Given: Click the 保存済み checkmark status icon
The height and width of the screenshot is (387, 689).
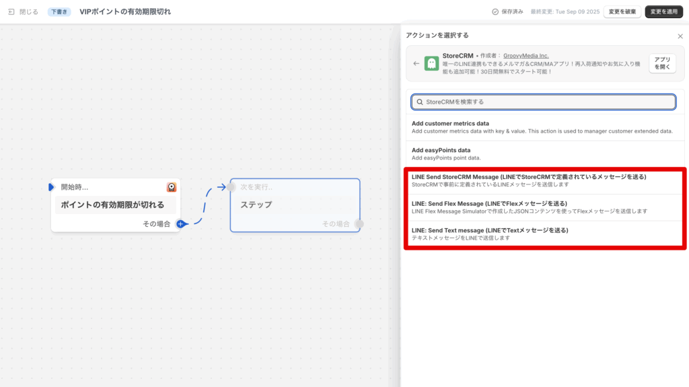Looking at the screenshot, I should pyautogui.click(x=495, y=11).
